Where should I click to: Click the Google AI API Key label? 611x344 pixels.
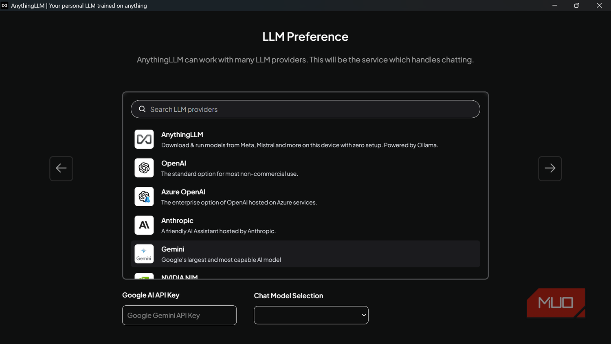(151, 295)
